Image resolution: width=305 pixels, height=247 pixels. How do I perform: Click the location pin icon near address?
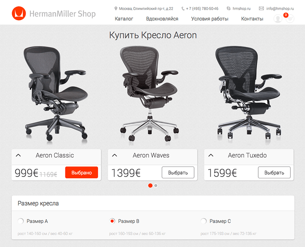coord(116,9)
